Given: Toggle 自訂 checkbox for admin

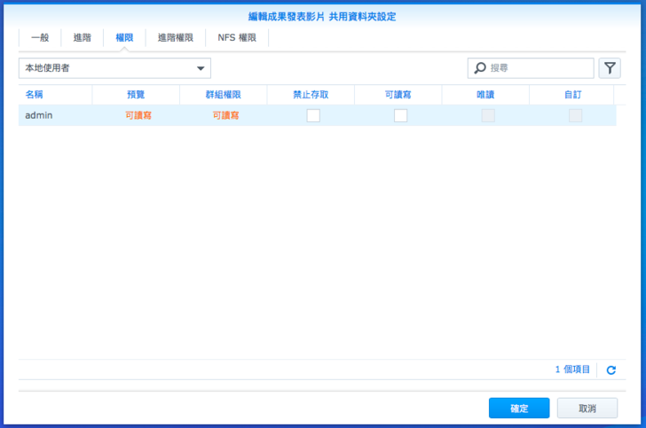Looking at the screenshot, I should (x=575, y=115).
